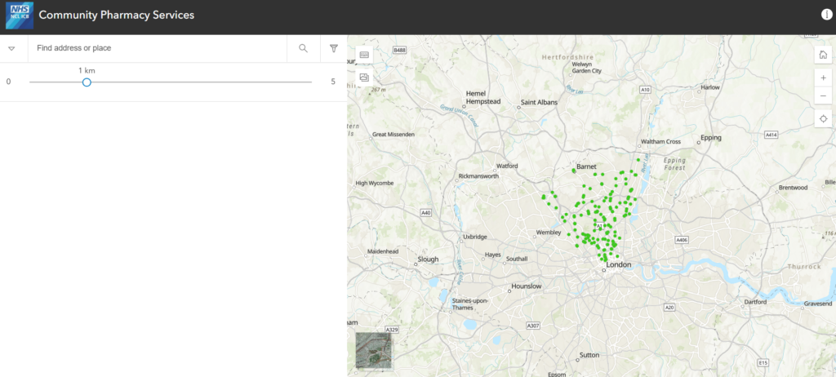Click the Southall map label
The width and height of the screenshot is (836, 377).
[x=517, y=259]
